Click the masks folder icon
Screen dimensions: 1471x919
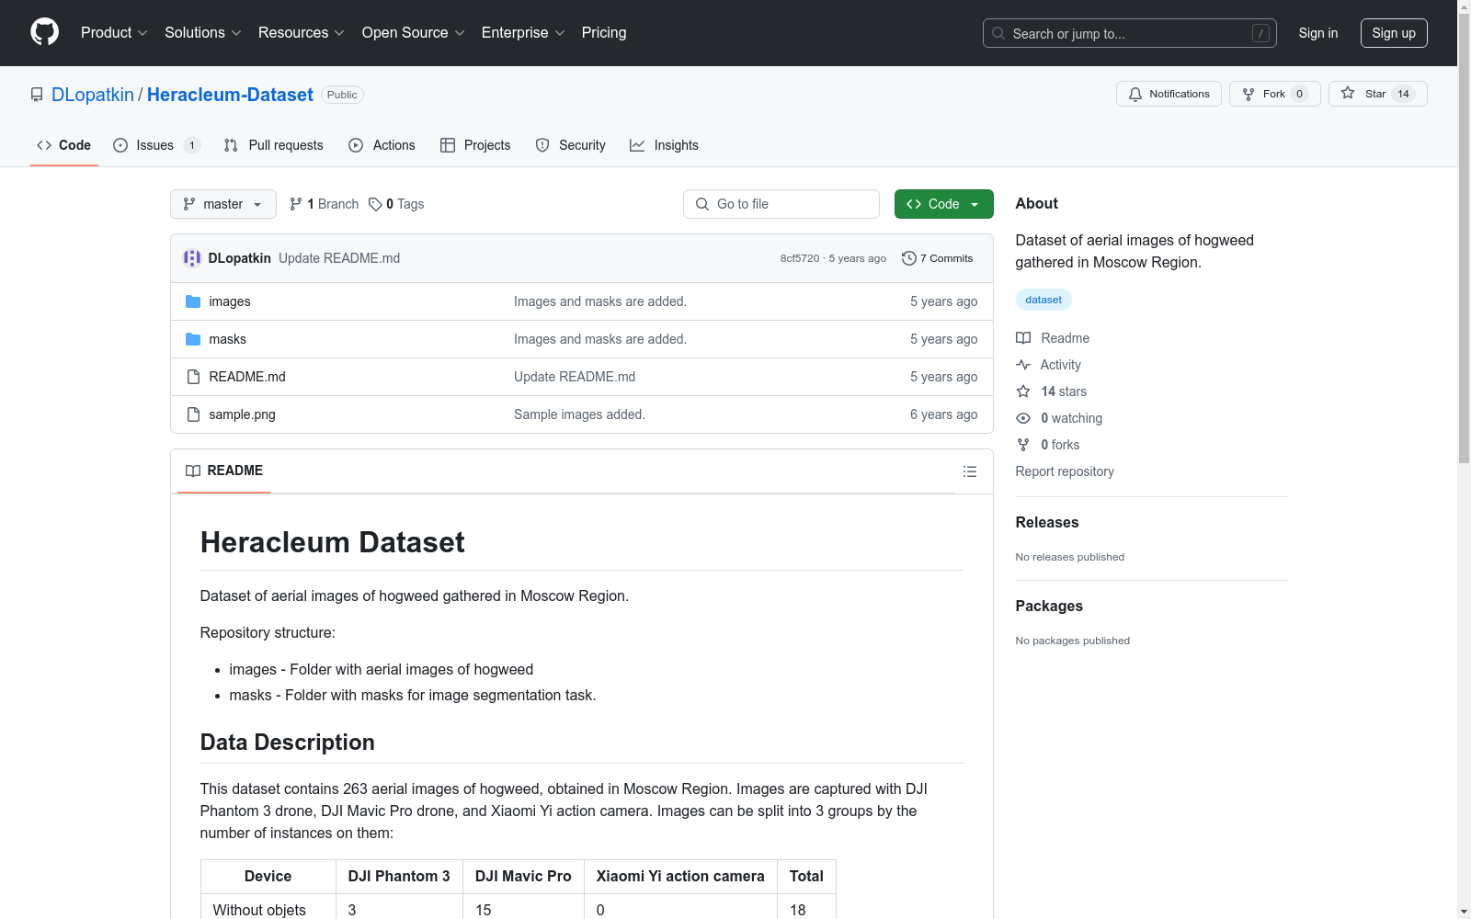tap(193, 339)
